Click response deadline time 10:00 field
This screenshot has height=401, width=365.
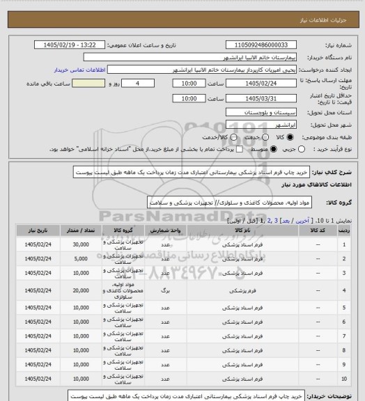click(189, 84)
